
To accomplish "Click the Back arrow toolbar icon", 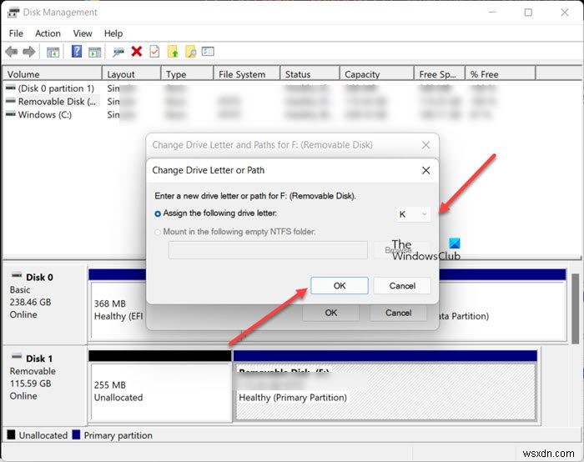I will point(12,52).
